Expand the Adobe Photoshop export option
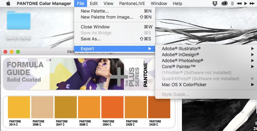Viewport: 257px width, 131px height. pos(206,61)
